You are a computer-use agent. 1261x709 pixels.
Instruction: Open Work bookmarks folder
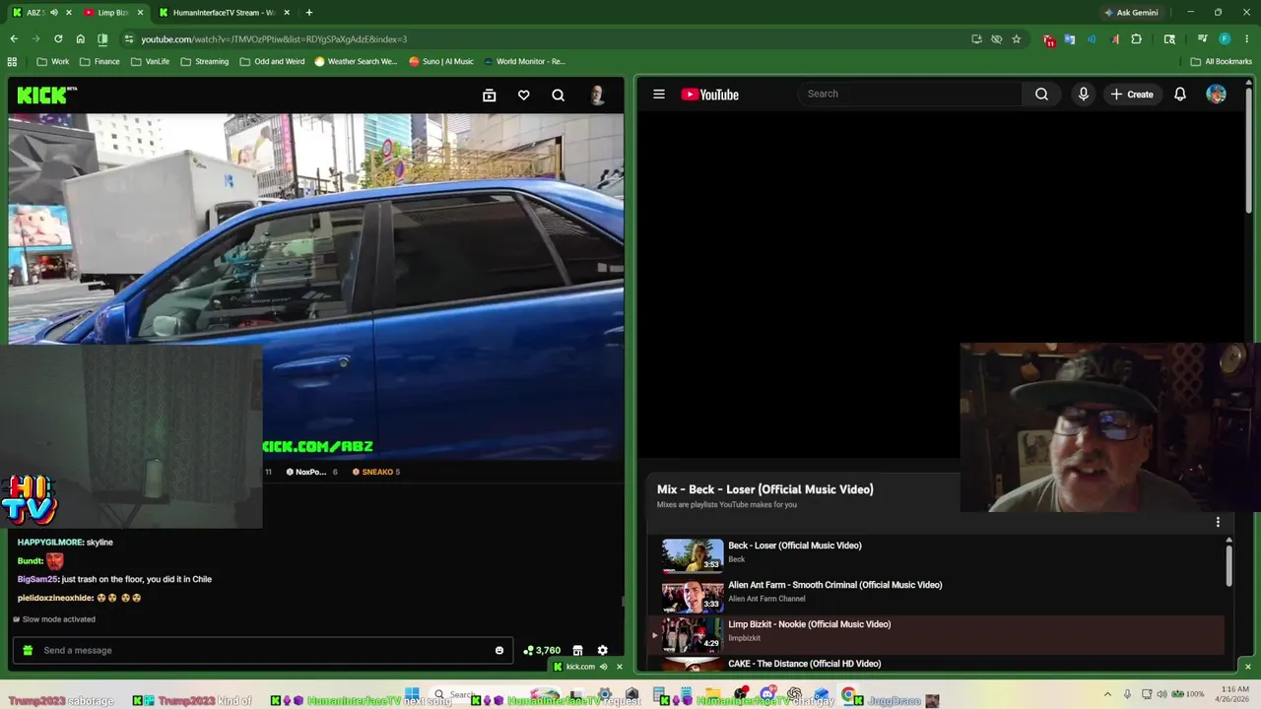coord(53,61)
